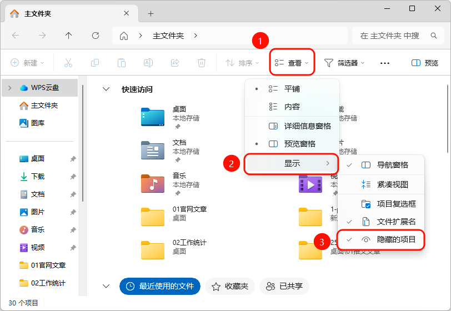The image size is (451, 311).
Task: Open the 音乐 folder in quick access
Action: click(152, 184)
